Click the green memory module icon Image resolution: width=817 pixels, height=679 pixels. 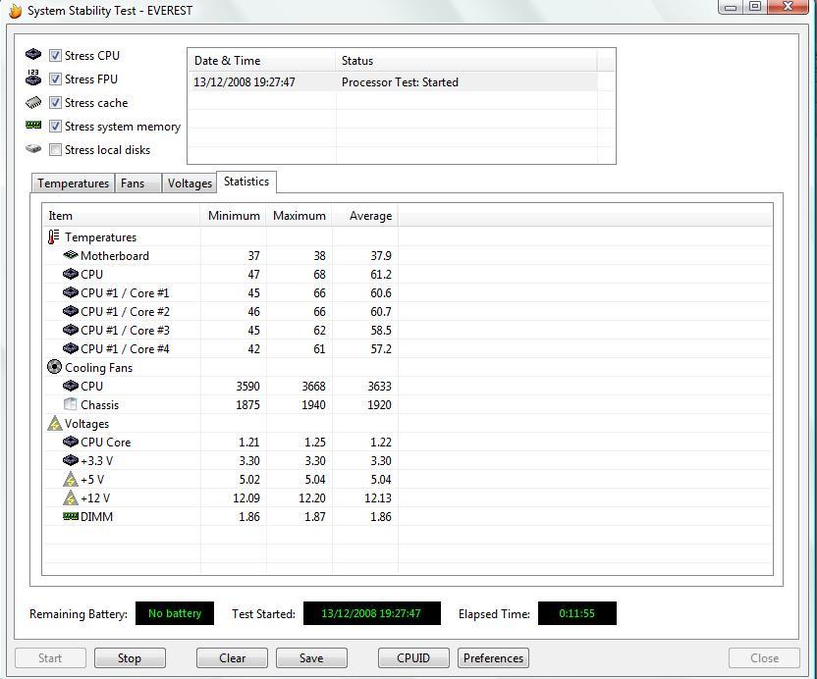tap(33, 125)
